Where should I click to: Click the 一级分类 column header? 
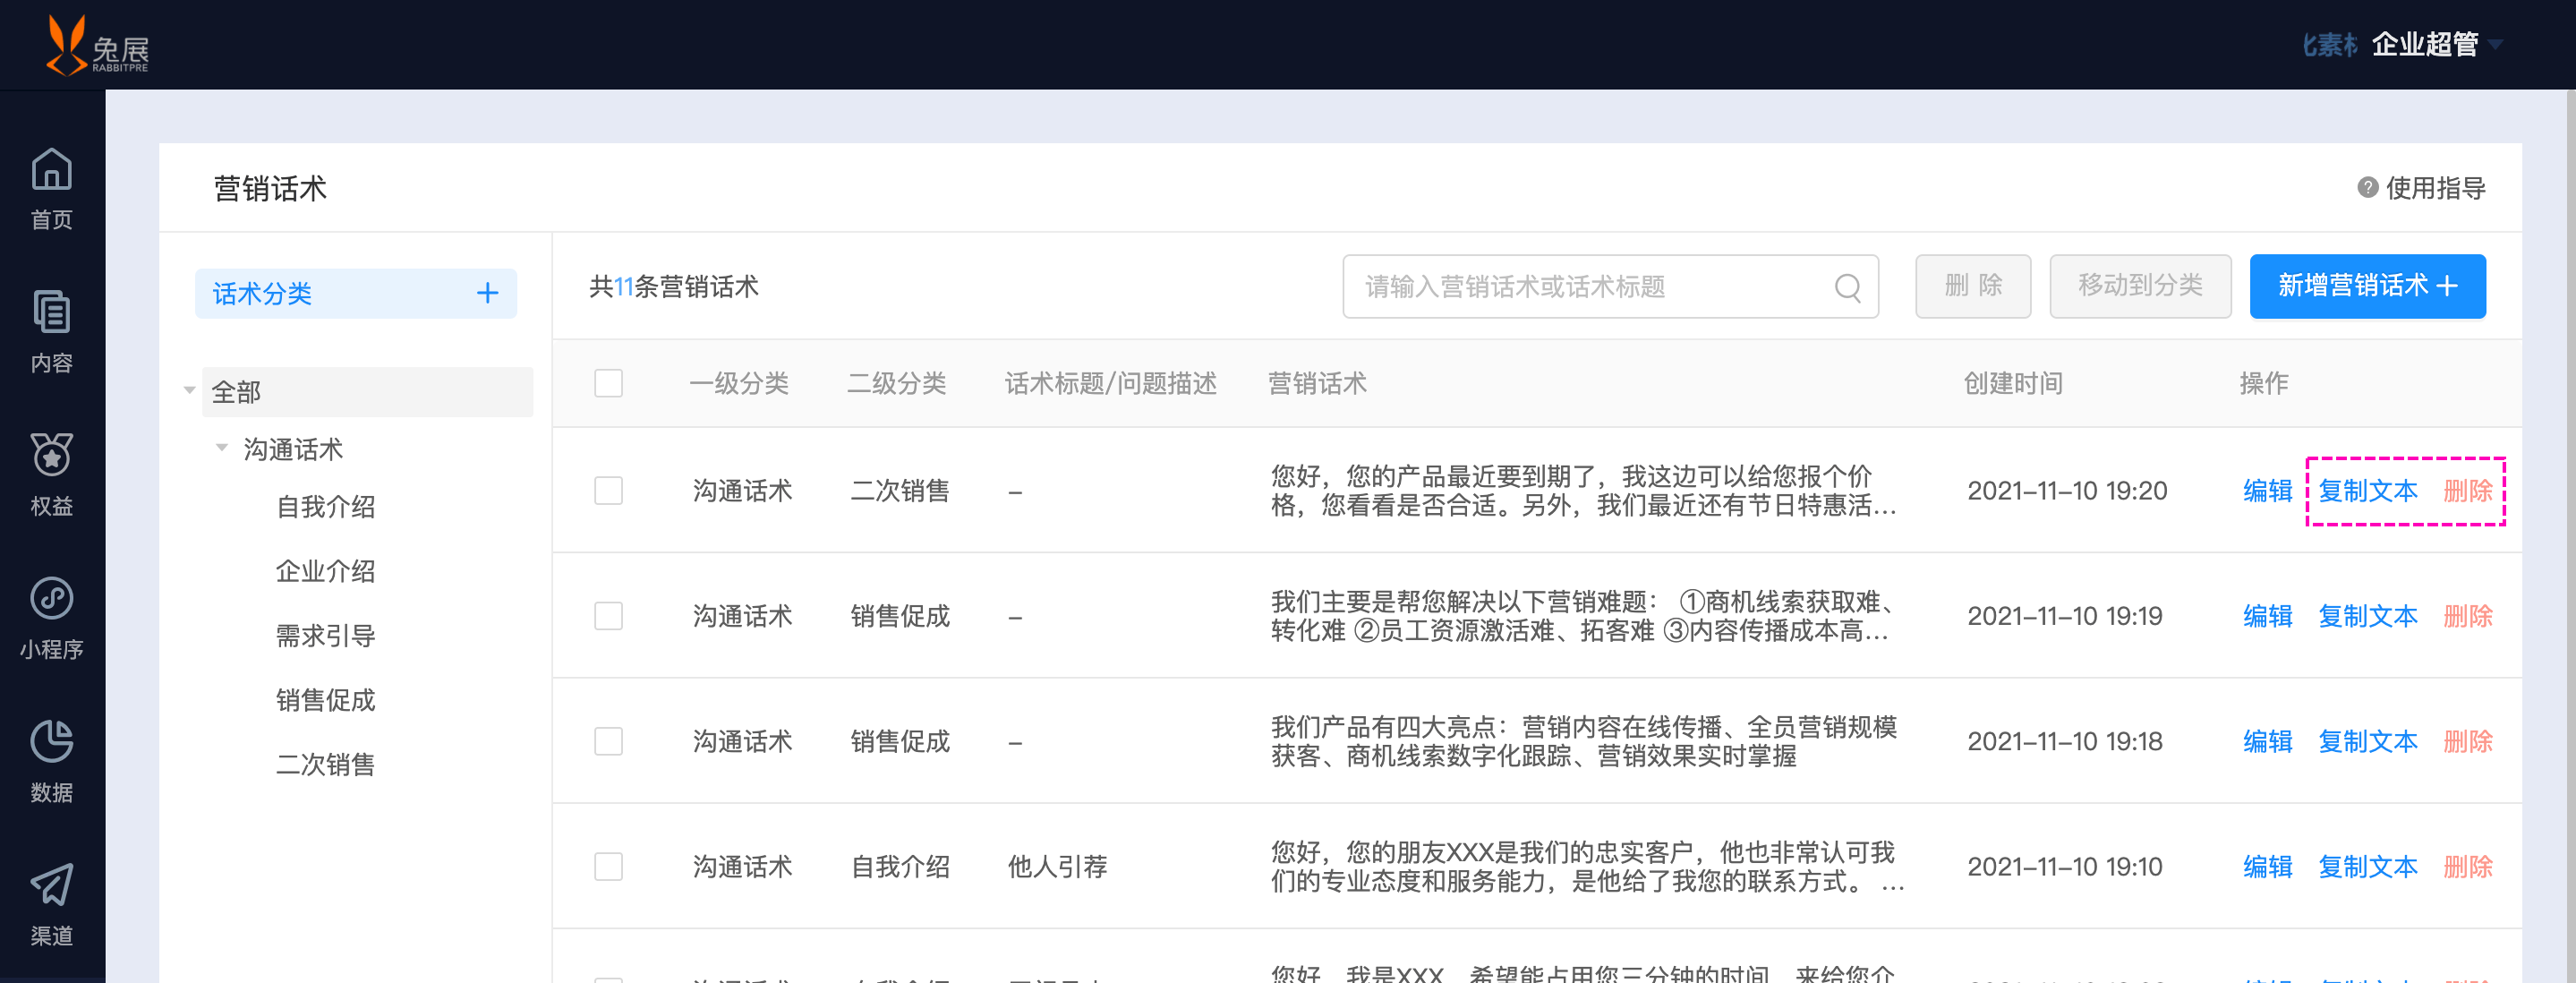(739, 383)
